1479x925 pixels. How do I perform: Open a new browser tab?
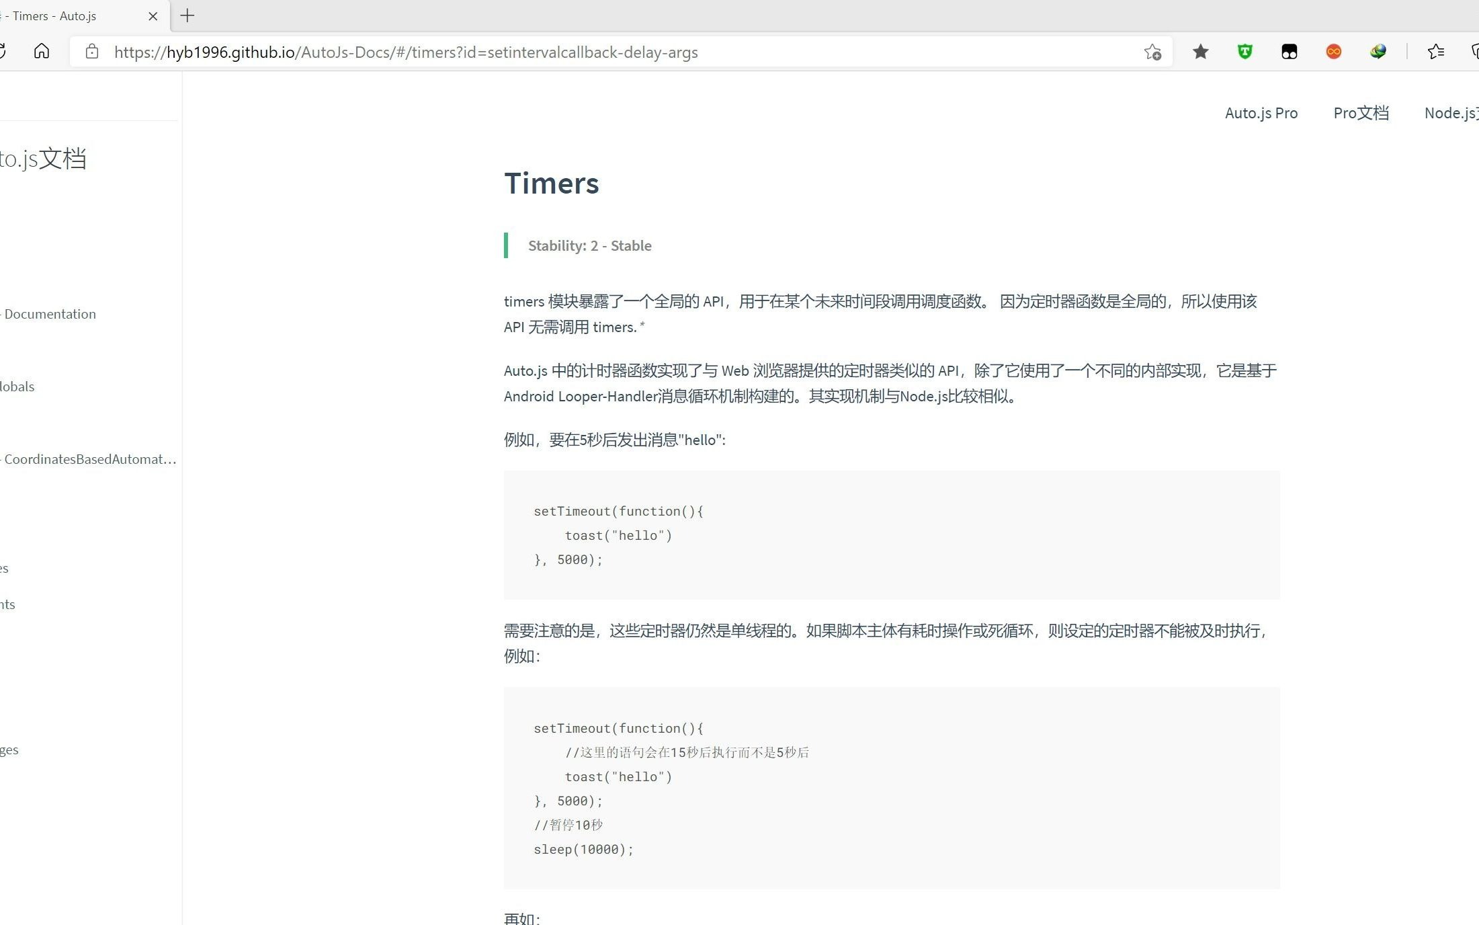coord(187,15)
